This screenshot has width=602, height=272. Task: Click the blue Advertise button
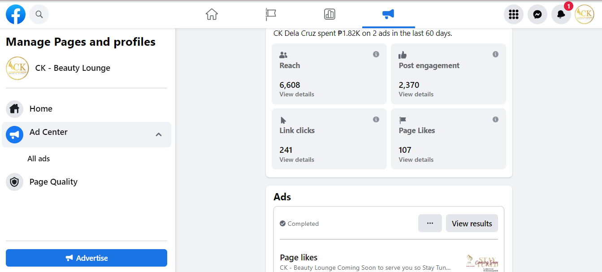87,258
